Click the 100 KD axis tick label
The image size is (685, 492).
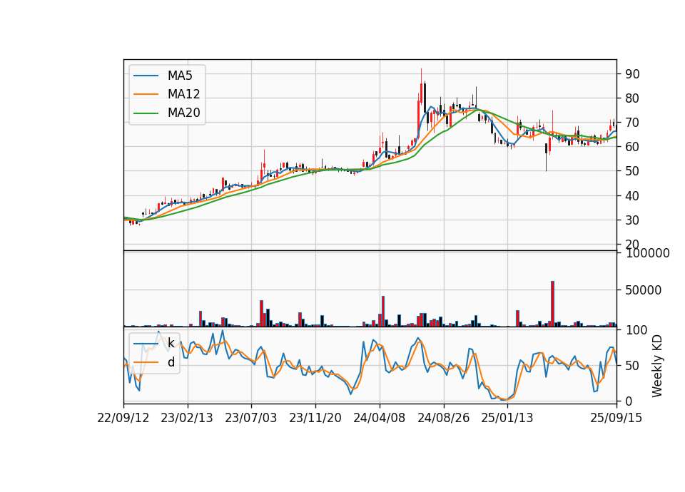click(x=636, y=330)
